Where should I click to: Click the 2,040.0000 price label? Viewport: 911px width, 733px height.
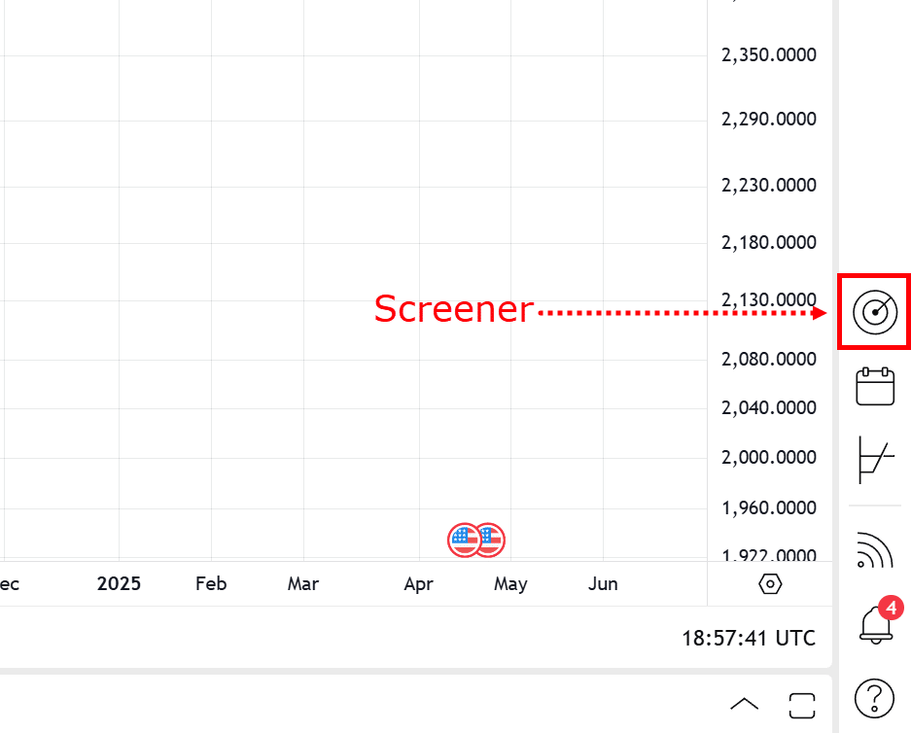point(769,407)
